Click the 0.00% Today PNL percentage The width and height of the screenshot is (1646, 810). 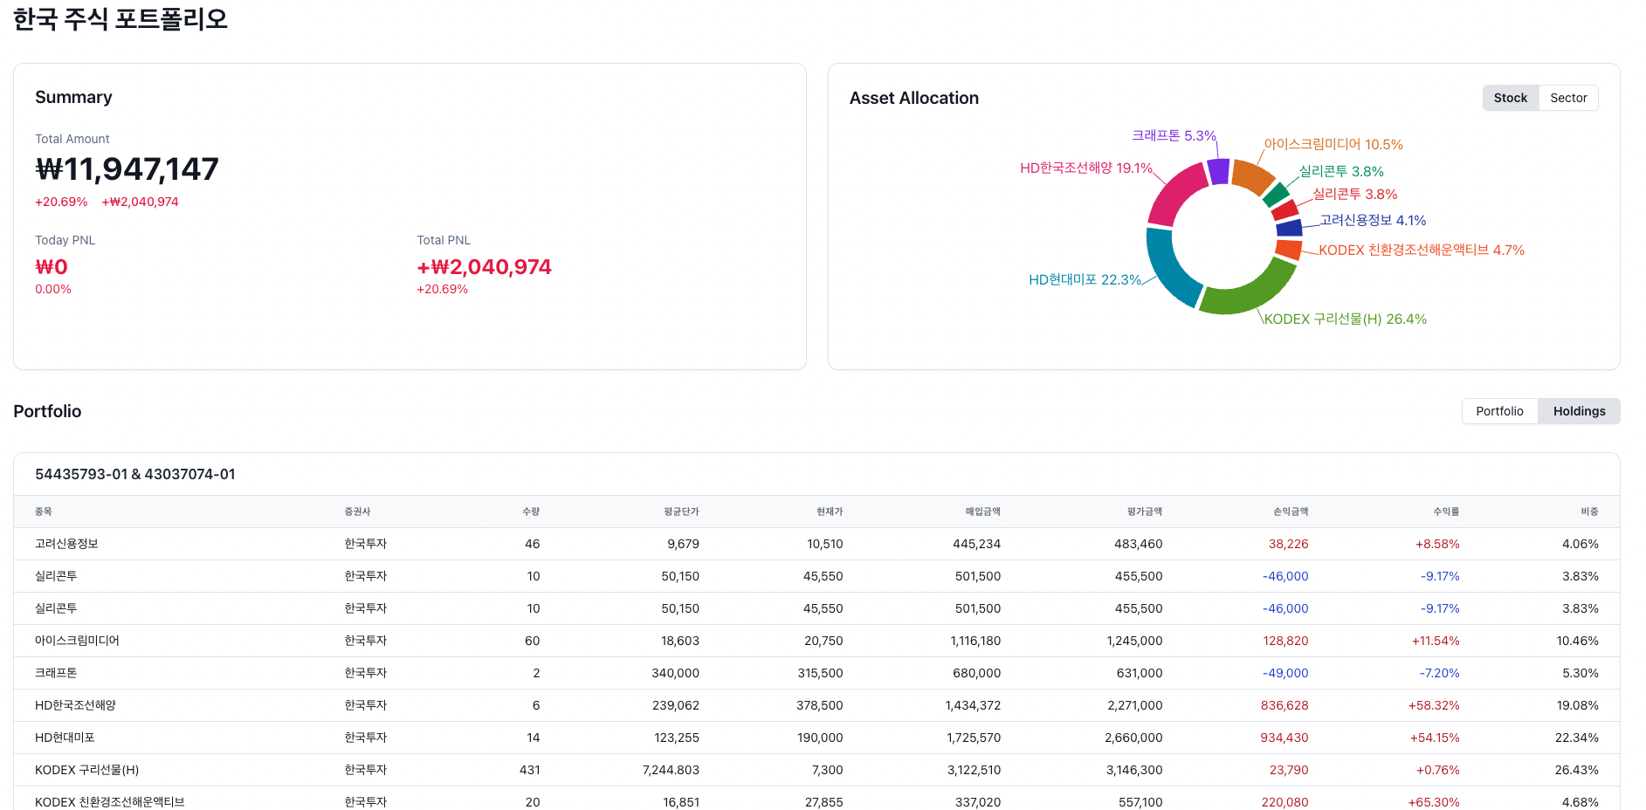[53, 289]
